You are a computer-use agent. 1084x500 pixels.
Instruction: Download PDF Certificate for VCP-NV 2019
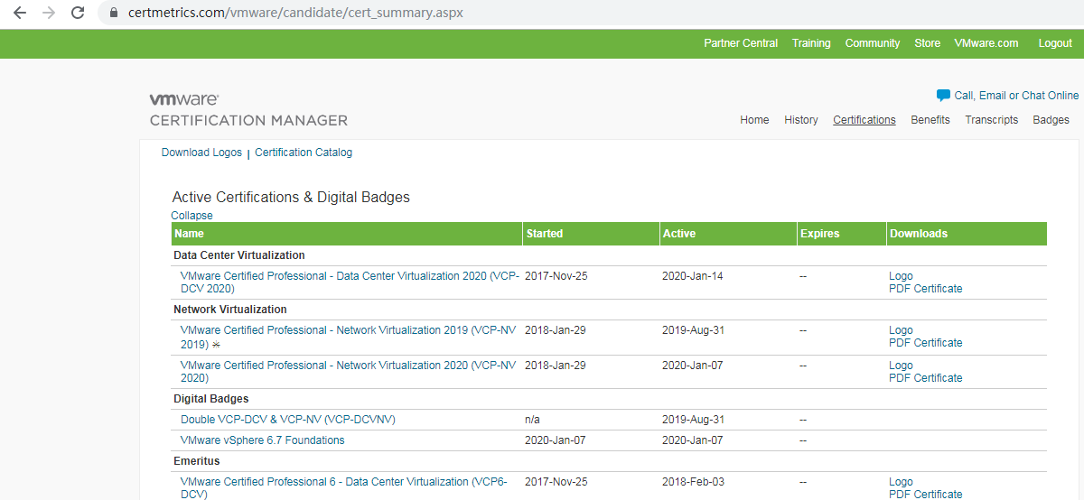click(x=925, y=343)
